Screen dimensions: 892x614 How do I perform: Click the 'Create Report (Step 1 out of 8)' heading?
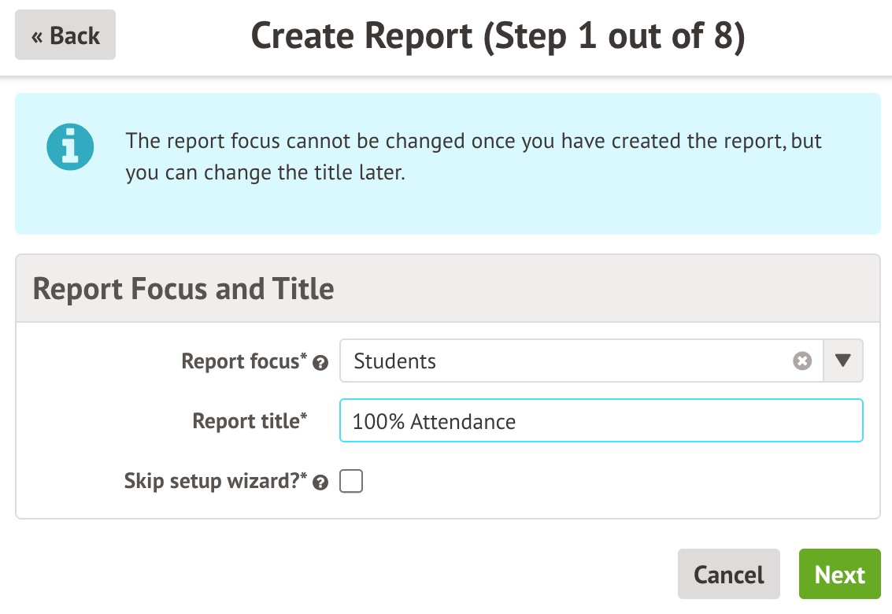point(498,36)
